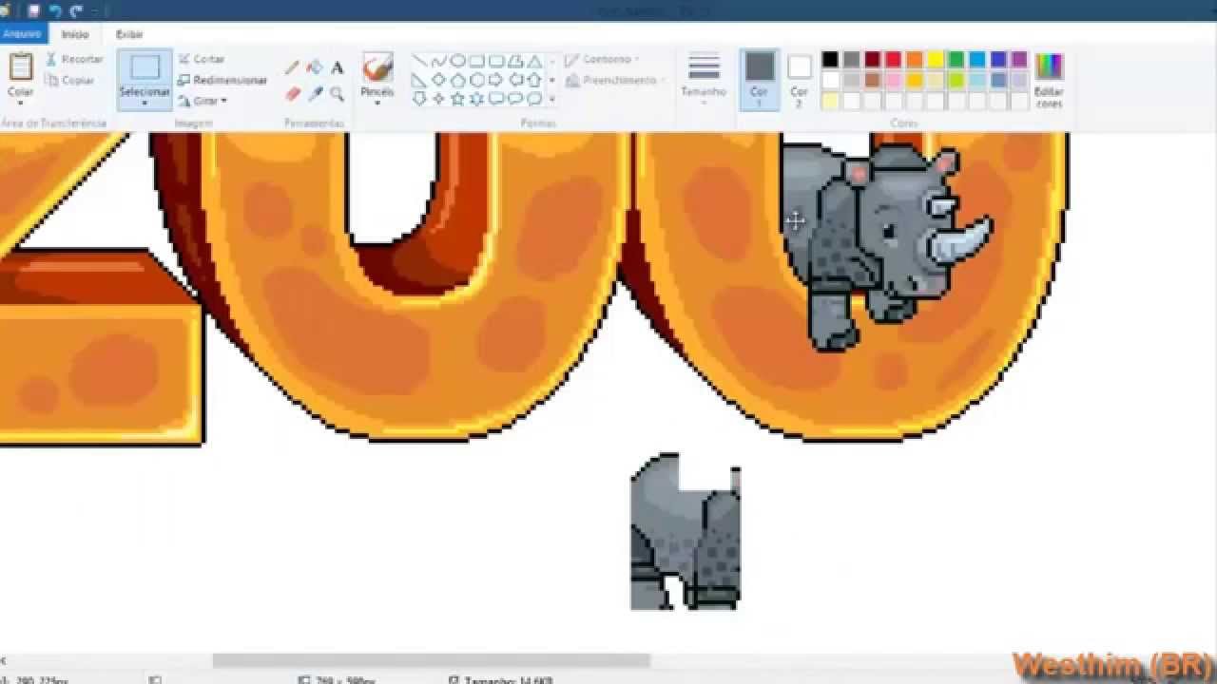Click the horizontal scrollbar thumb

tap(431, 660)
